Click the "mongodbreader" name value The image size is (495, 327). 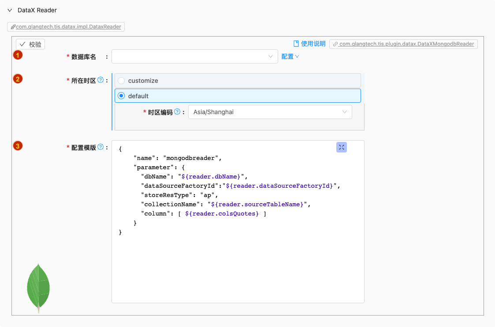(190, 158)
